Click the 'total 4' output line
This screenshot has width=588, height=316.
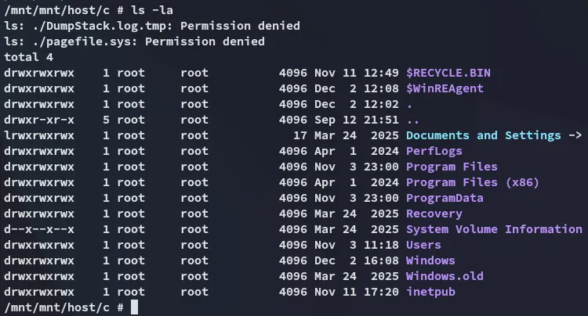coord(28,58)
